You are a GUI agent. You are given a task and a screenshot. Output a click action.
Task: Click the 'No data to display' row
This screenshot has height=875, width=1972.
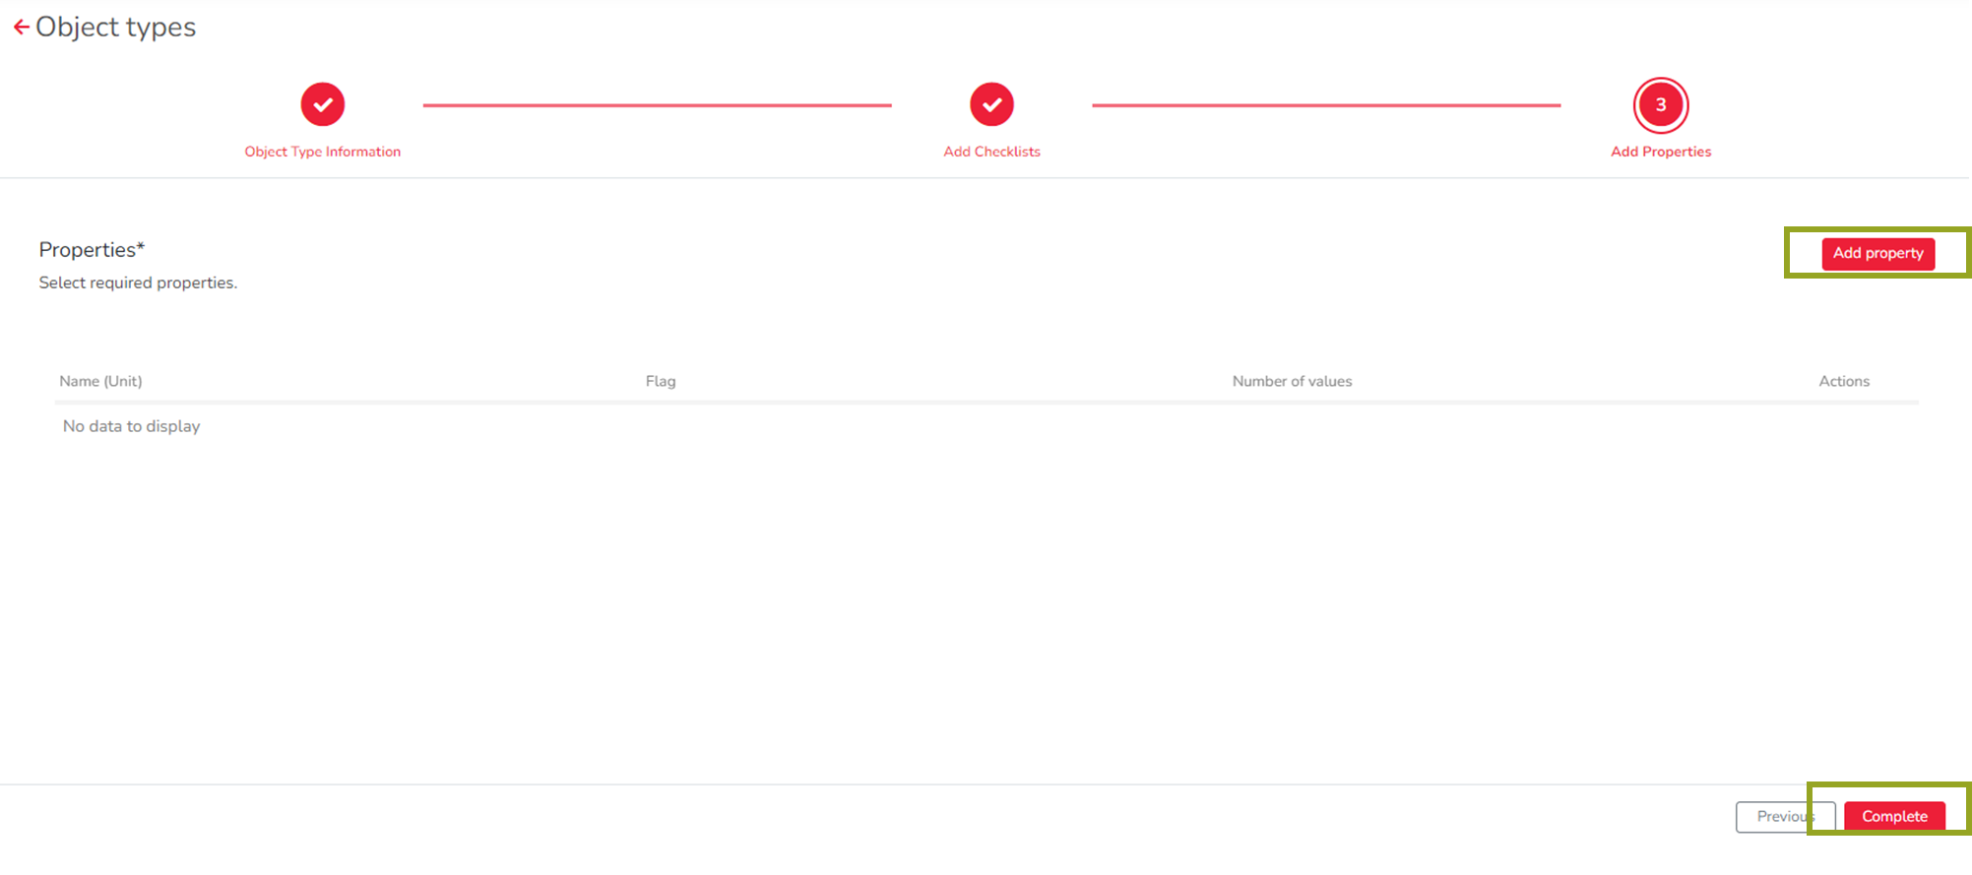tap(131, 426)
